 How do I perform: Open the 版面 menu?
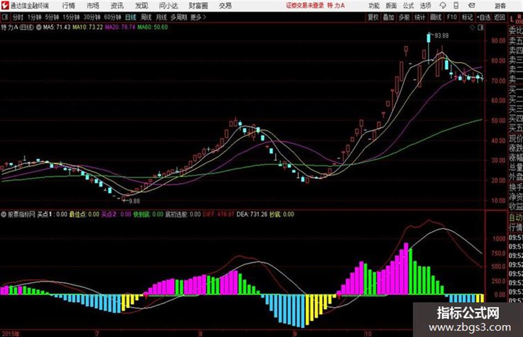[391, 6]
